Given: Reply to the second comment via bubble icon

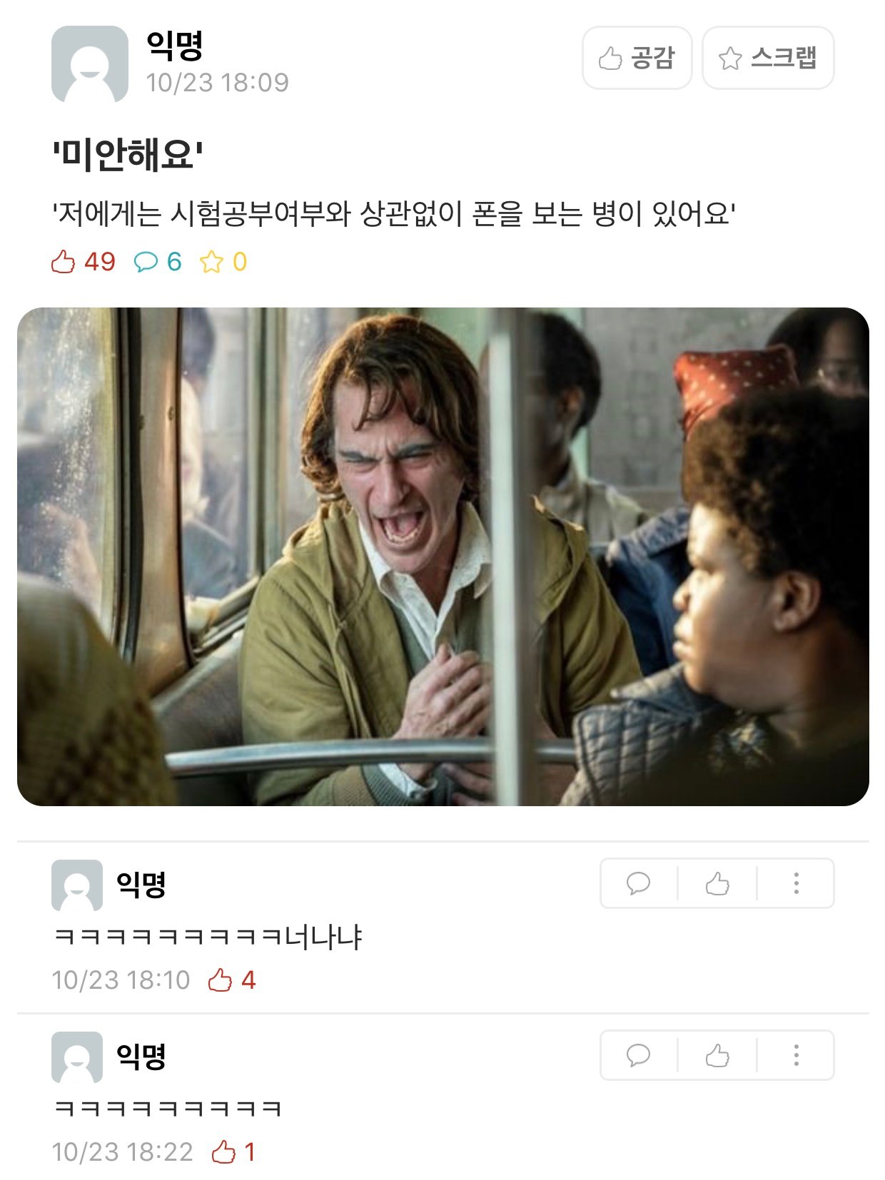Looking at the screenshot, I should (x=638, y=1055).
